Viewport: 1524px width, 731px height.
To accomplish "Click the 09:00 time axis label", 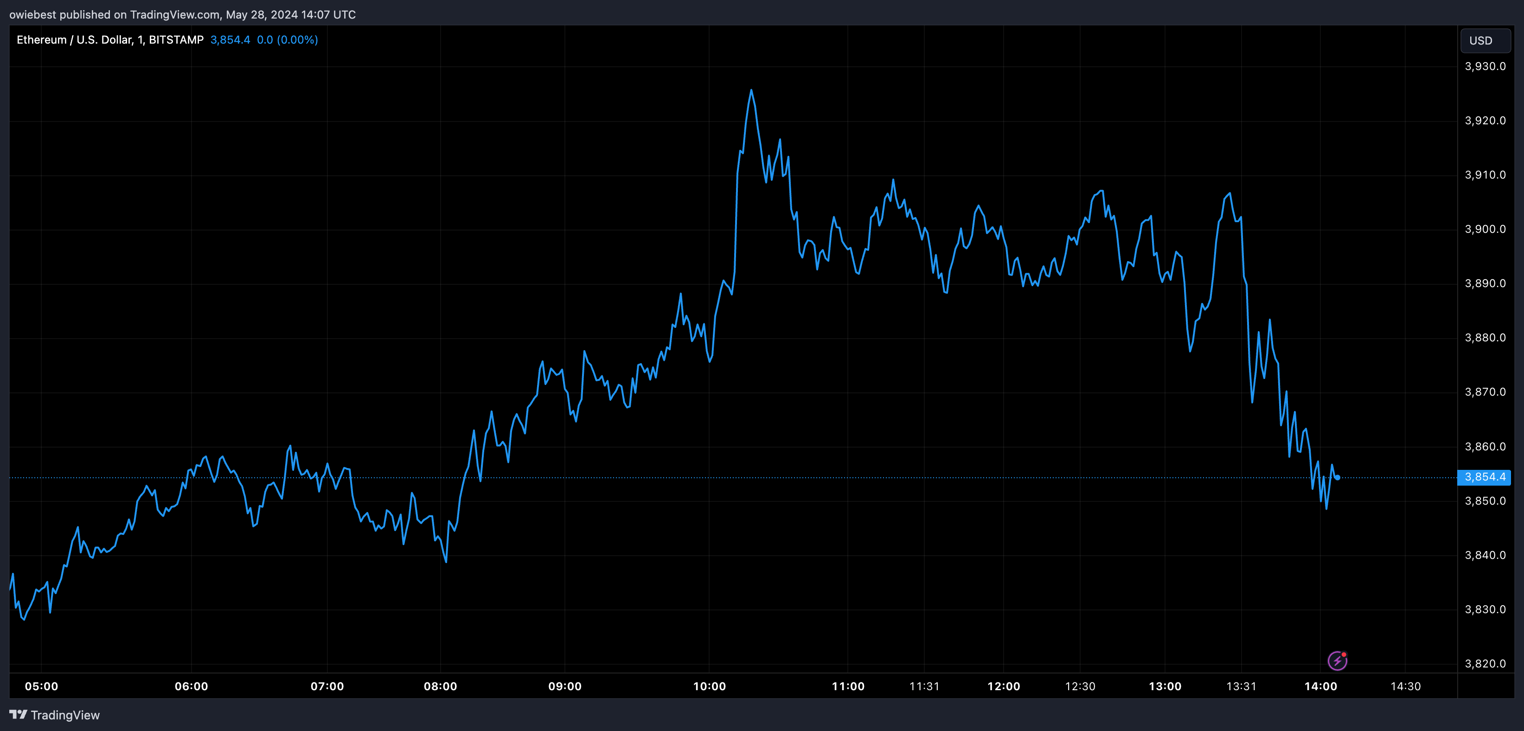I will [565, 686].
